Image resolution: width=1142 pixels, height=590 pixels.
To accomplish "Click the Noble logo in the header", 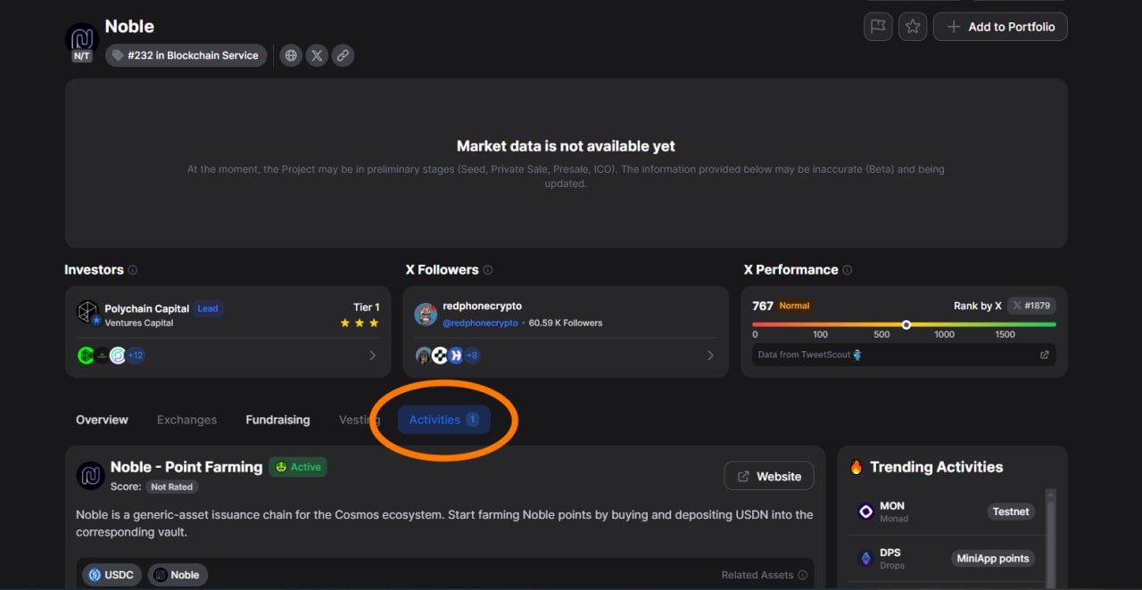I will [x=82, y=40].
